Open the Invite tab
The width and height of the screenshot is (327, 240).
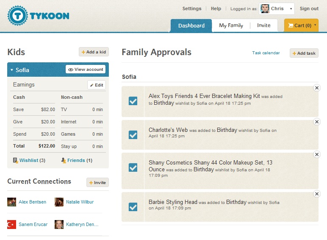(263, 25)
